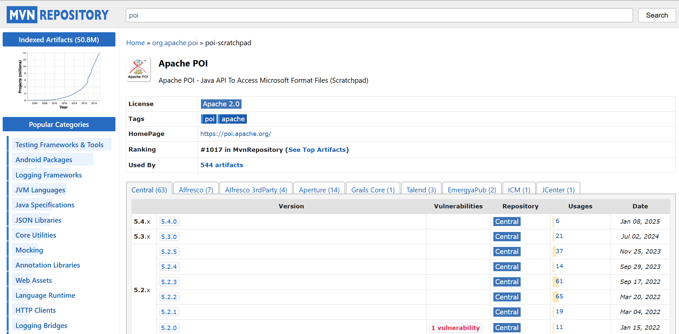The height and width of the screenshot is (334, 679).
Task: Click the Central badge in the 5.3.0 row
Action: pyautogui.click(x=507, y=237)
